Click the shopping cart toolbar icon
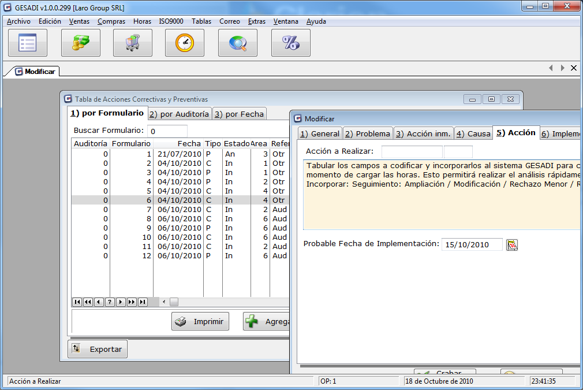 [133, 43]
